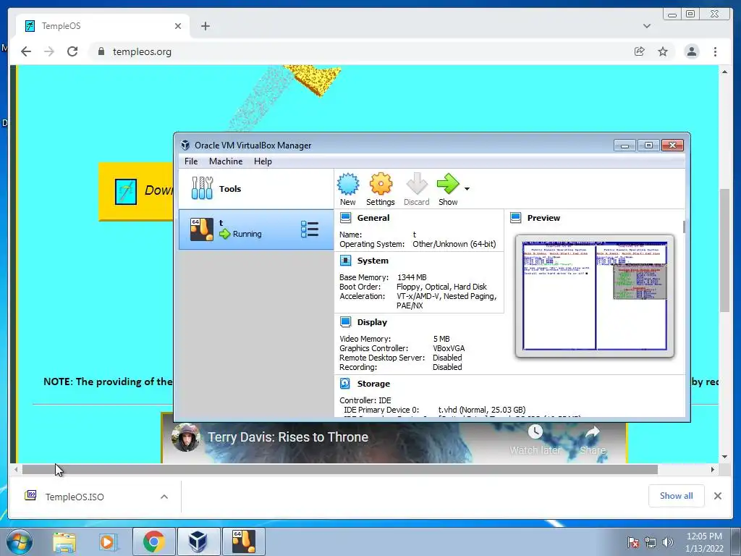Switch to VirtualBox Manager in the taskbar
Image resolution: width=741 pixels, height=556 pixels.
click(x=198, y=542)
